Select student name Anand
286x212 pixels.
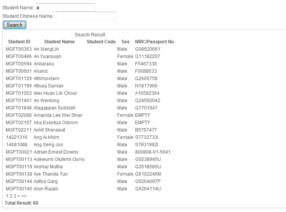click(40, 71)
